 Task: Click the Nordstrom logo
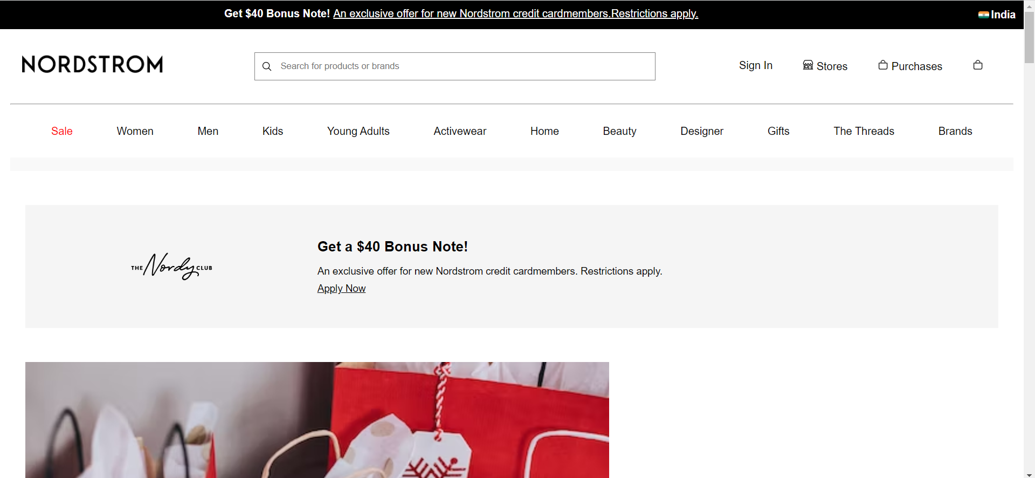[92, 64]
